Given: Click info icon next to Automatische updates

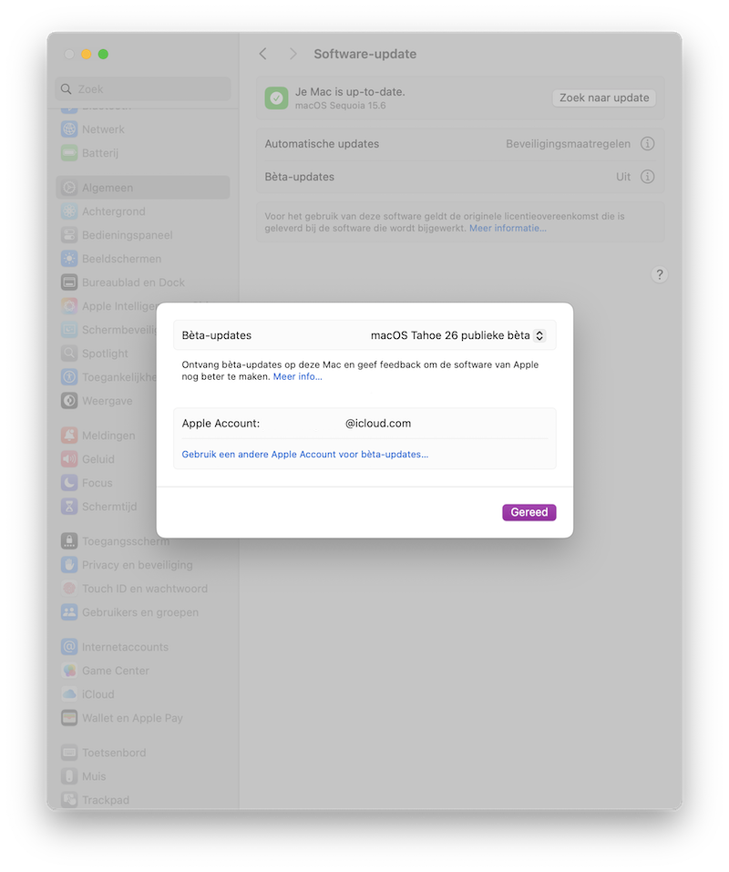Looking at the screenshot, I should (648, 144).
